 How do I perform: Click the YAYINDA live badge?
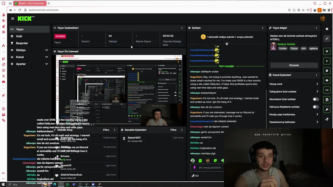[60, 36]
